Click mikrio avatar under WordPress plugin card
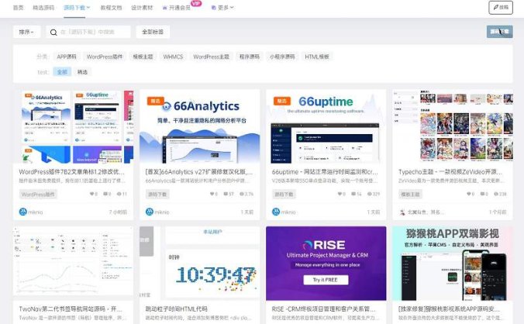The image size is (524, 324). pyautogui.click(x=22, y=212)
